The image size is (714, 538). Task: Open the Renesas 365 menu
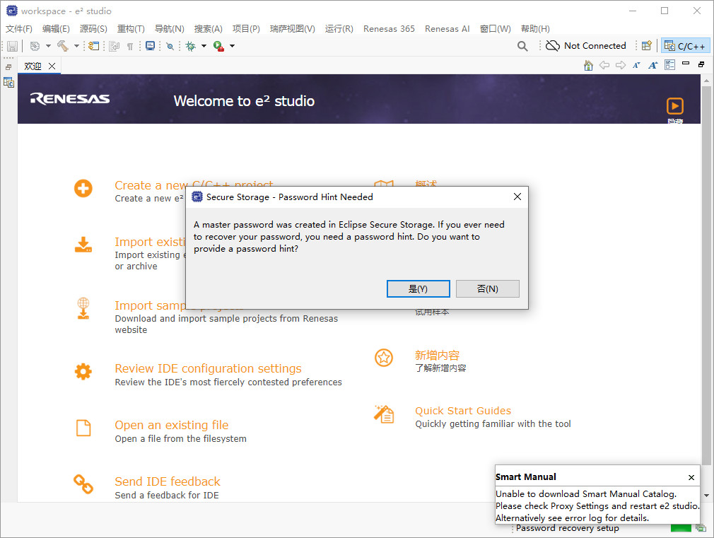point(389,29)
